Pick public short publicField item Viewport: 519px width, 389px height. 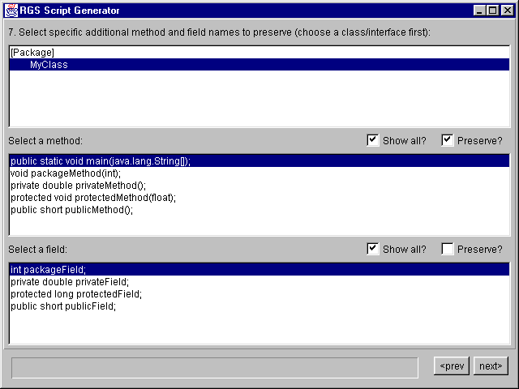(259, 306)
